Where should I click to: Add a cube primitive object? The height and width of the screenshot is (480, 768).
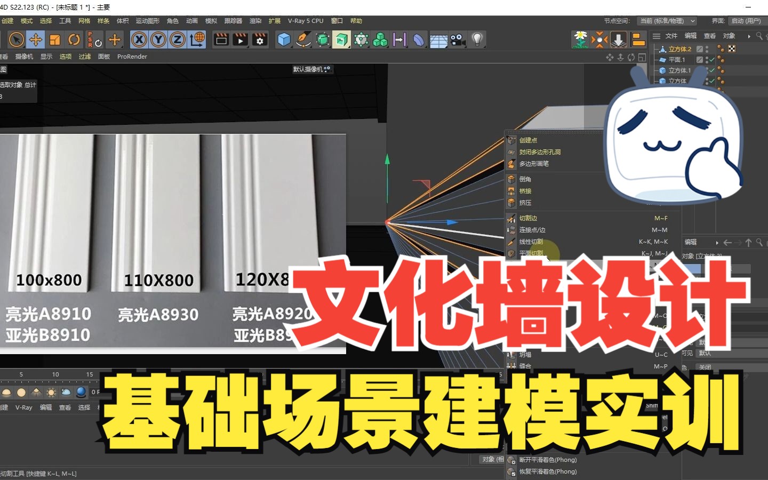[x=284, y=39]
